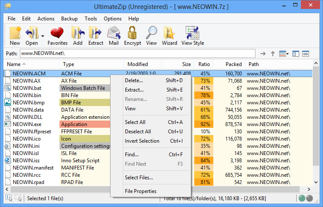
Task: Click the UltimateZip title bar app icon
Action: (8, 6)
